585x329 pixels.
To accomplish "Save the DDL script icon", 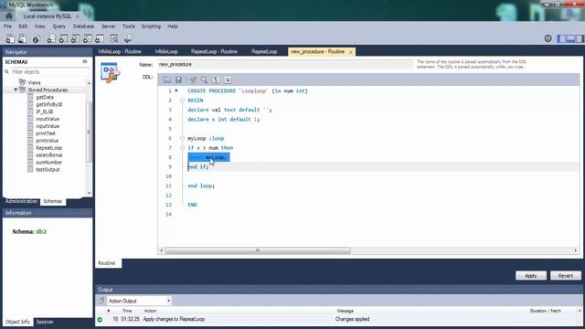I will 178,80.
